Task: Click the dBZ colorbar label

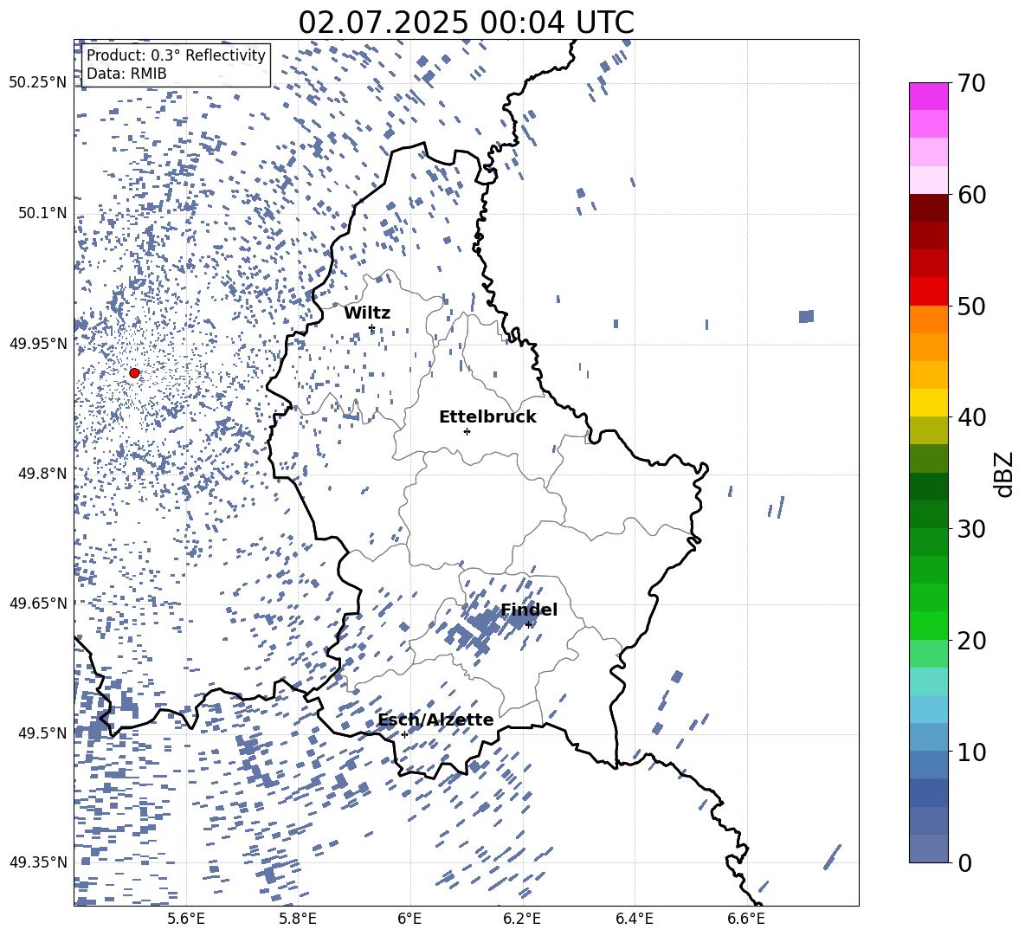Action: 1003,474
